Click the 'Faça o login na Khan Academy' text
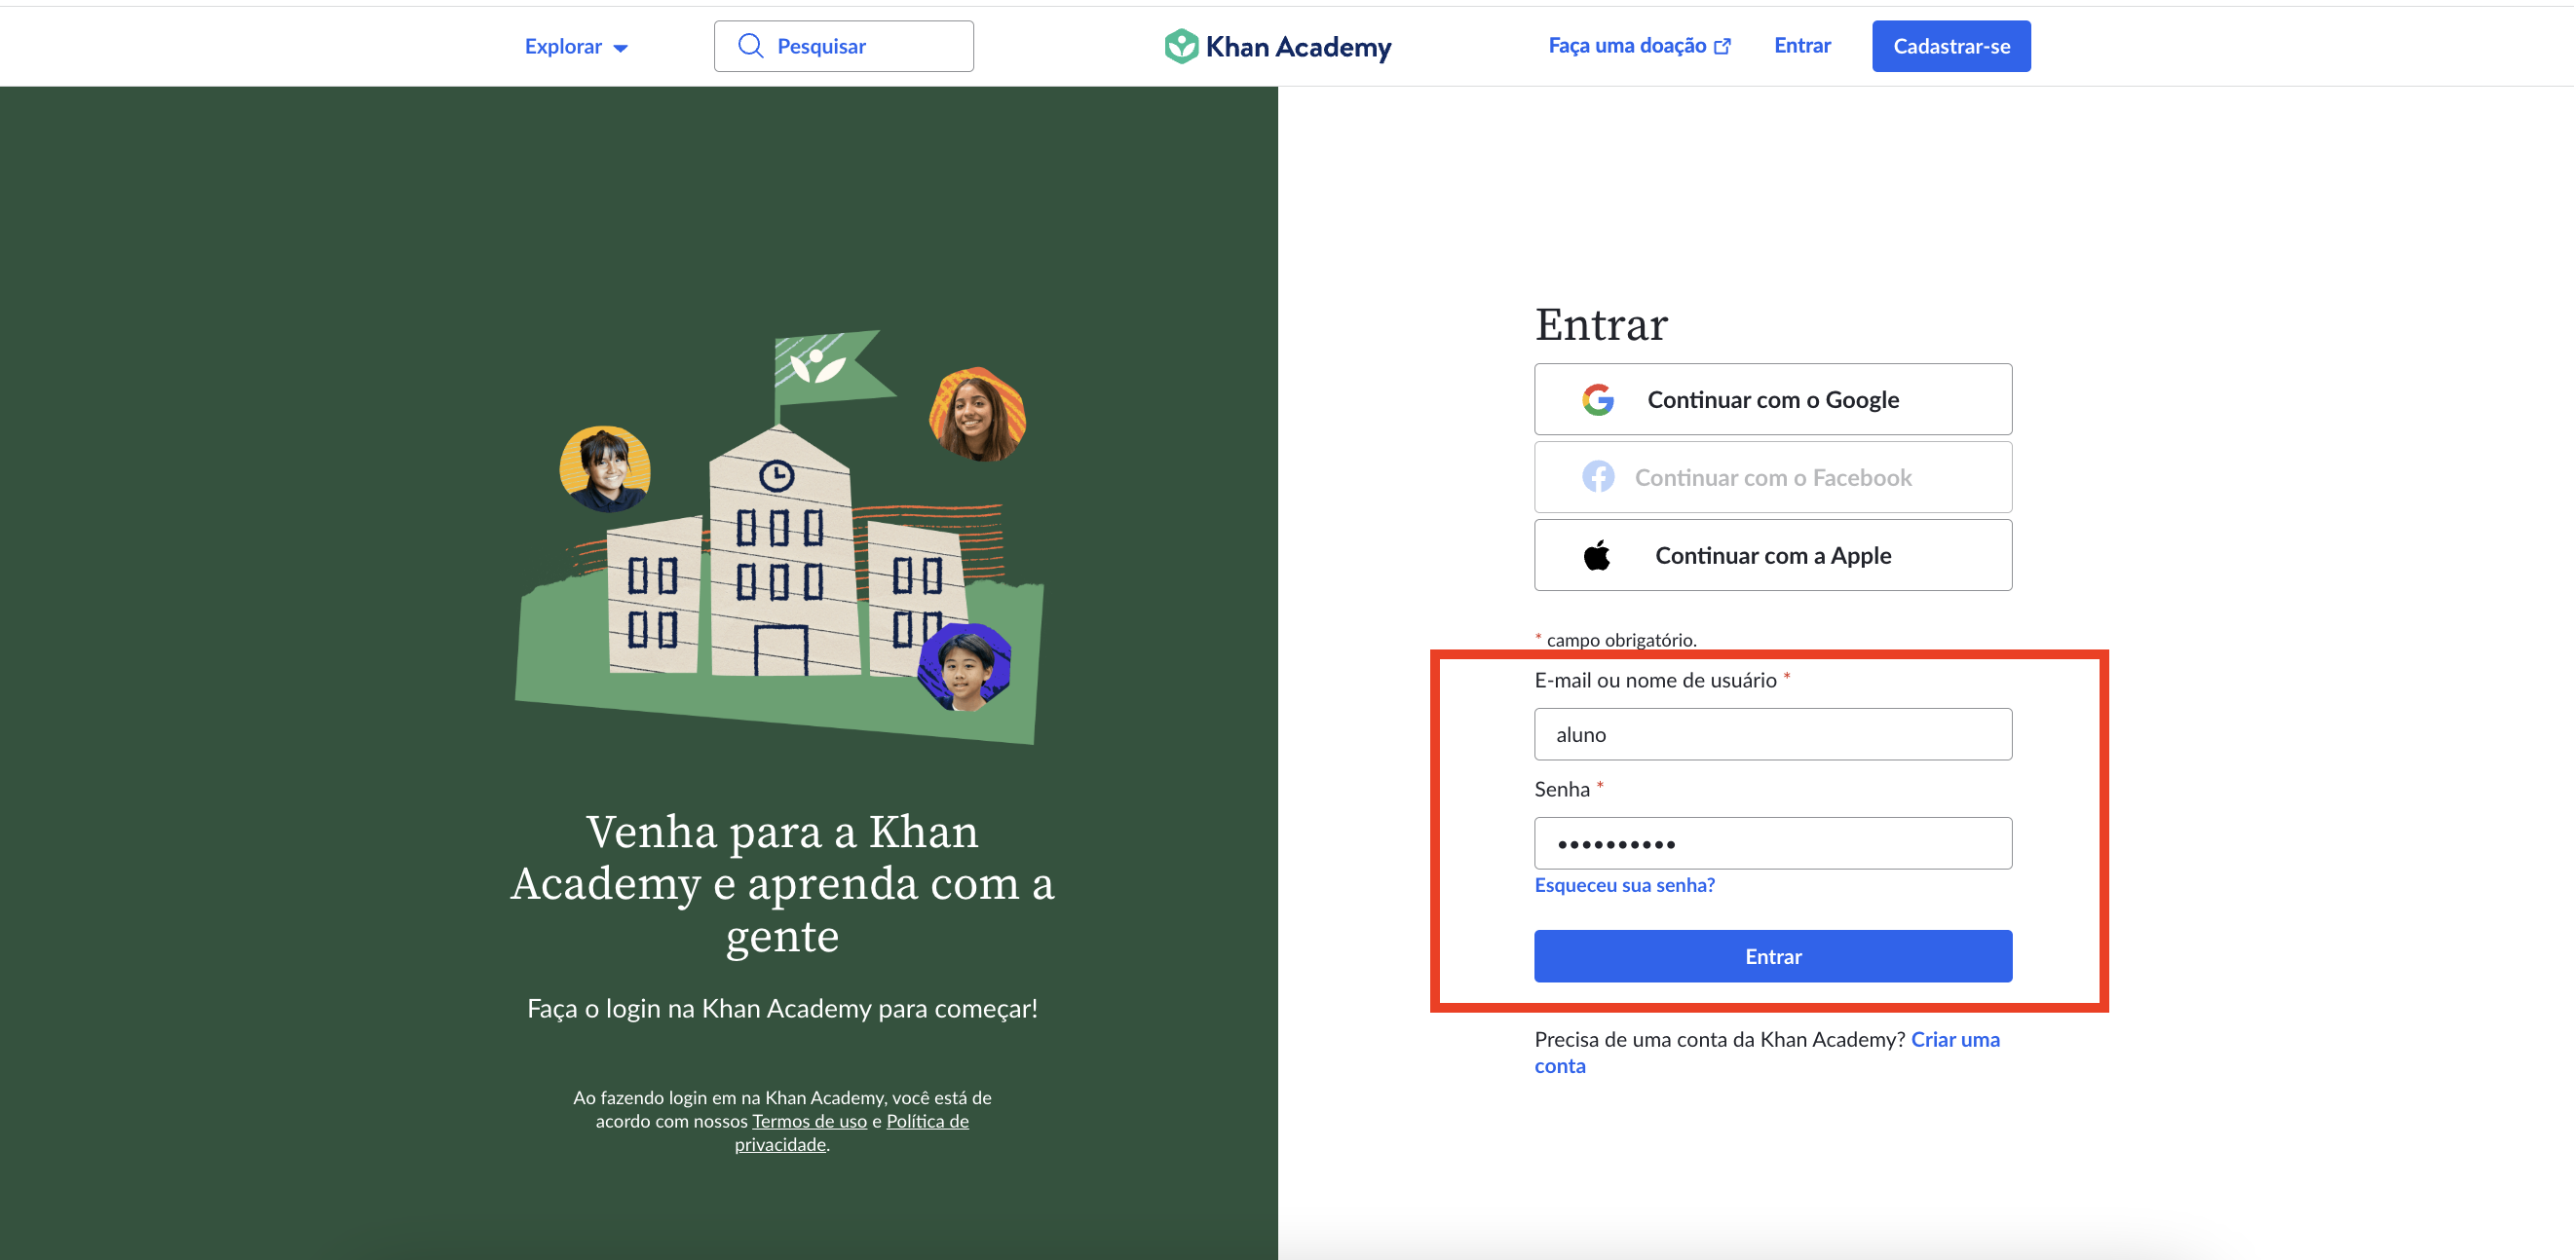Screen dimensions: 2574x1260 [782, 1009]
